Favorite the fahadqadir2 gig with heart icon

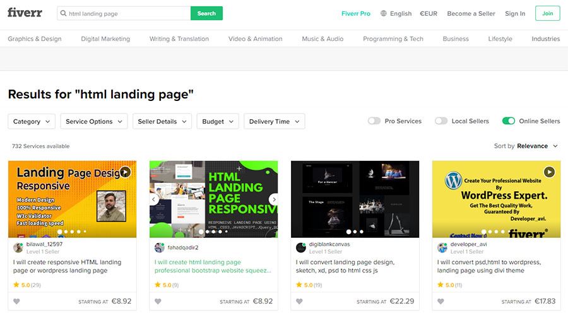coord(158,302)
